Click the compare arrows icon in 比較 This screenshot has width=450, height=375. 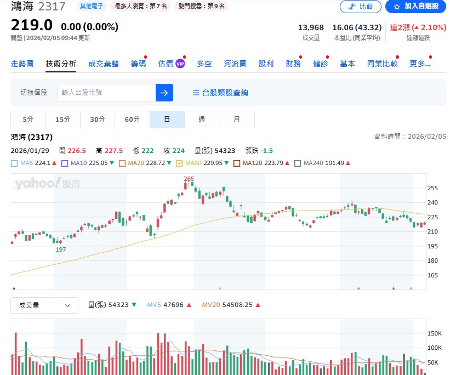click(x=352, y=7)
